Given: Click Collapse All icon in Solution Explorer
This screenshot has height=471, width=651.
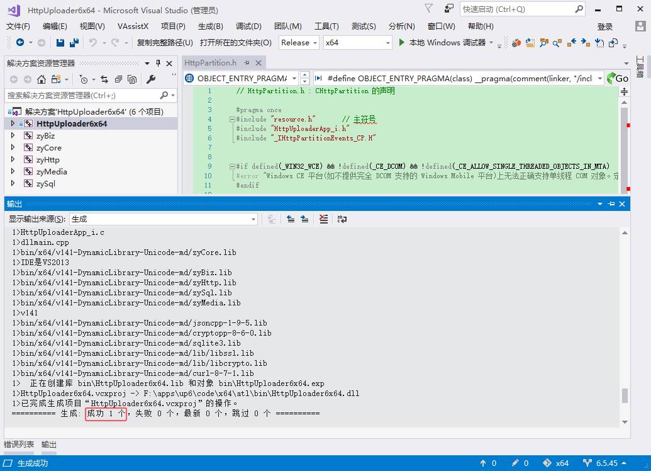Looking at the screenshot, I should click(118, 79).
